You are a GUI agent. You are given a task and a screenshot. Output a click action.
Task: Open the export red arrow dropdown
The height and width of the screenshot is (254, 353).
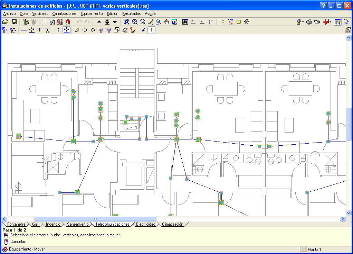point(330,22)
